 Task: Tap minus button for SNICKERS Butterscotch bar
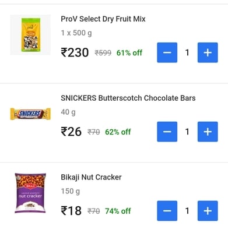(167, 132)
